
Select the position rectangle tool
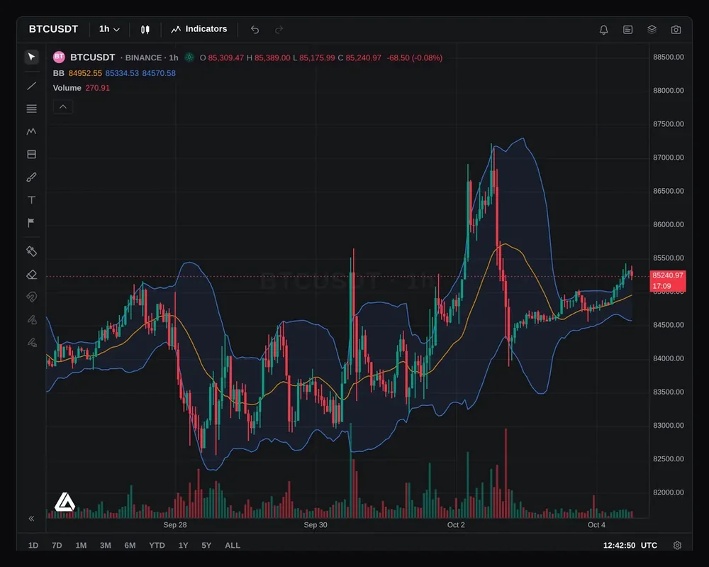[x=31, y=154]
